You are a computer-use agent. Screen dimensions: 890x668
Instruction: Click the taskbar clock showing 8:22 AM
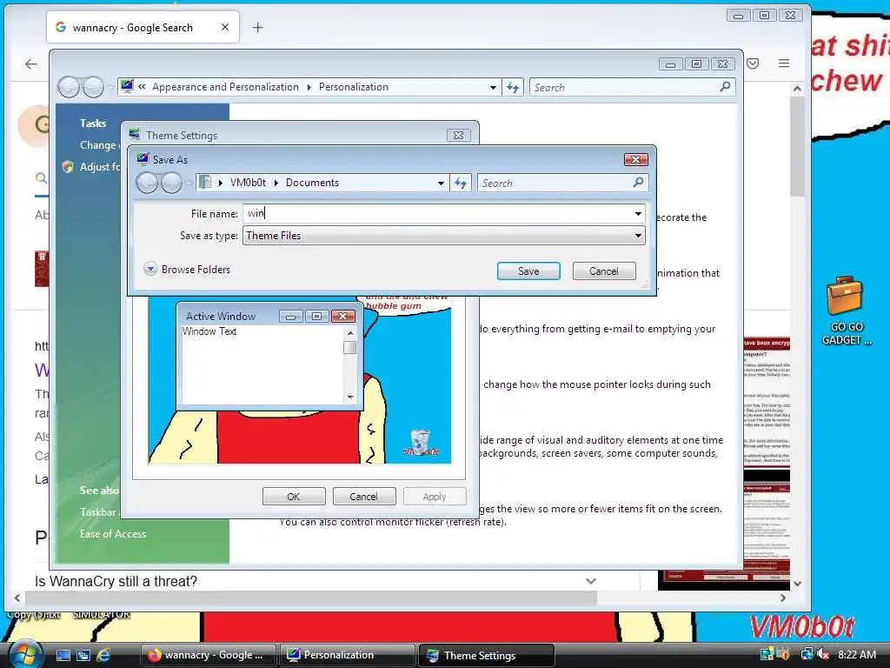click(x=856, y=654)
